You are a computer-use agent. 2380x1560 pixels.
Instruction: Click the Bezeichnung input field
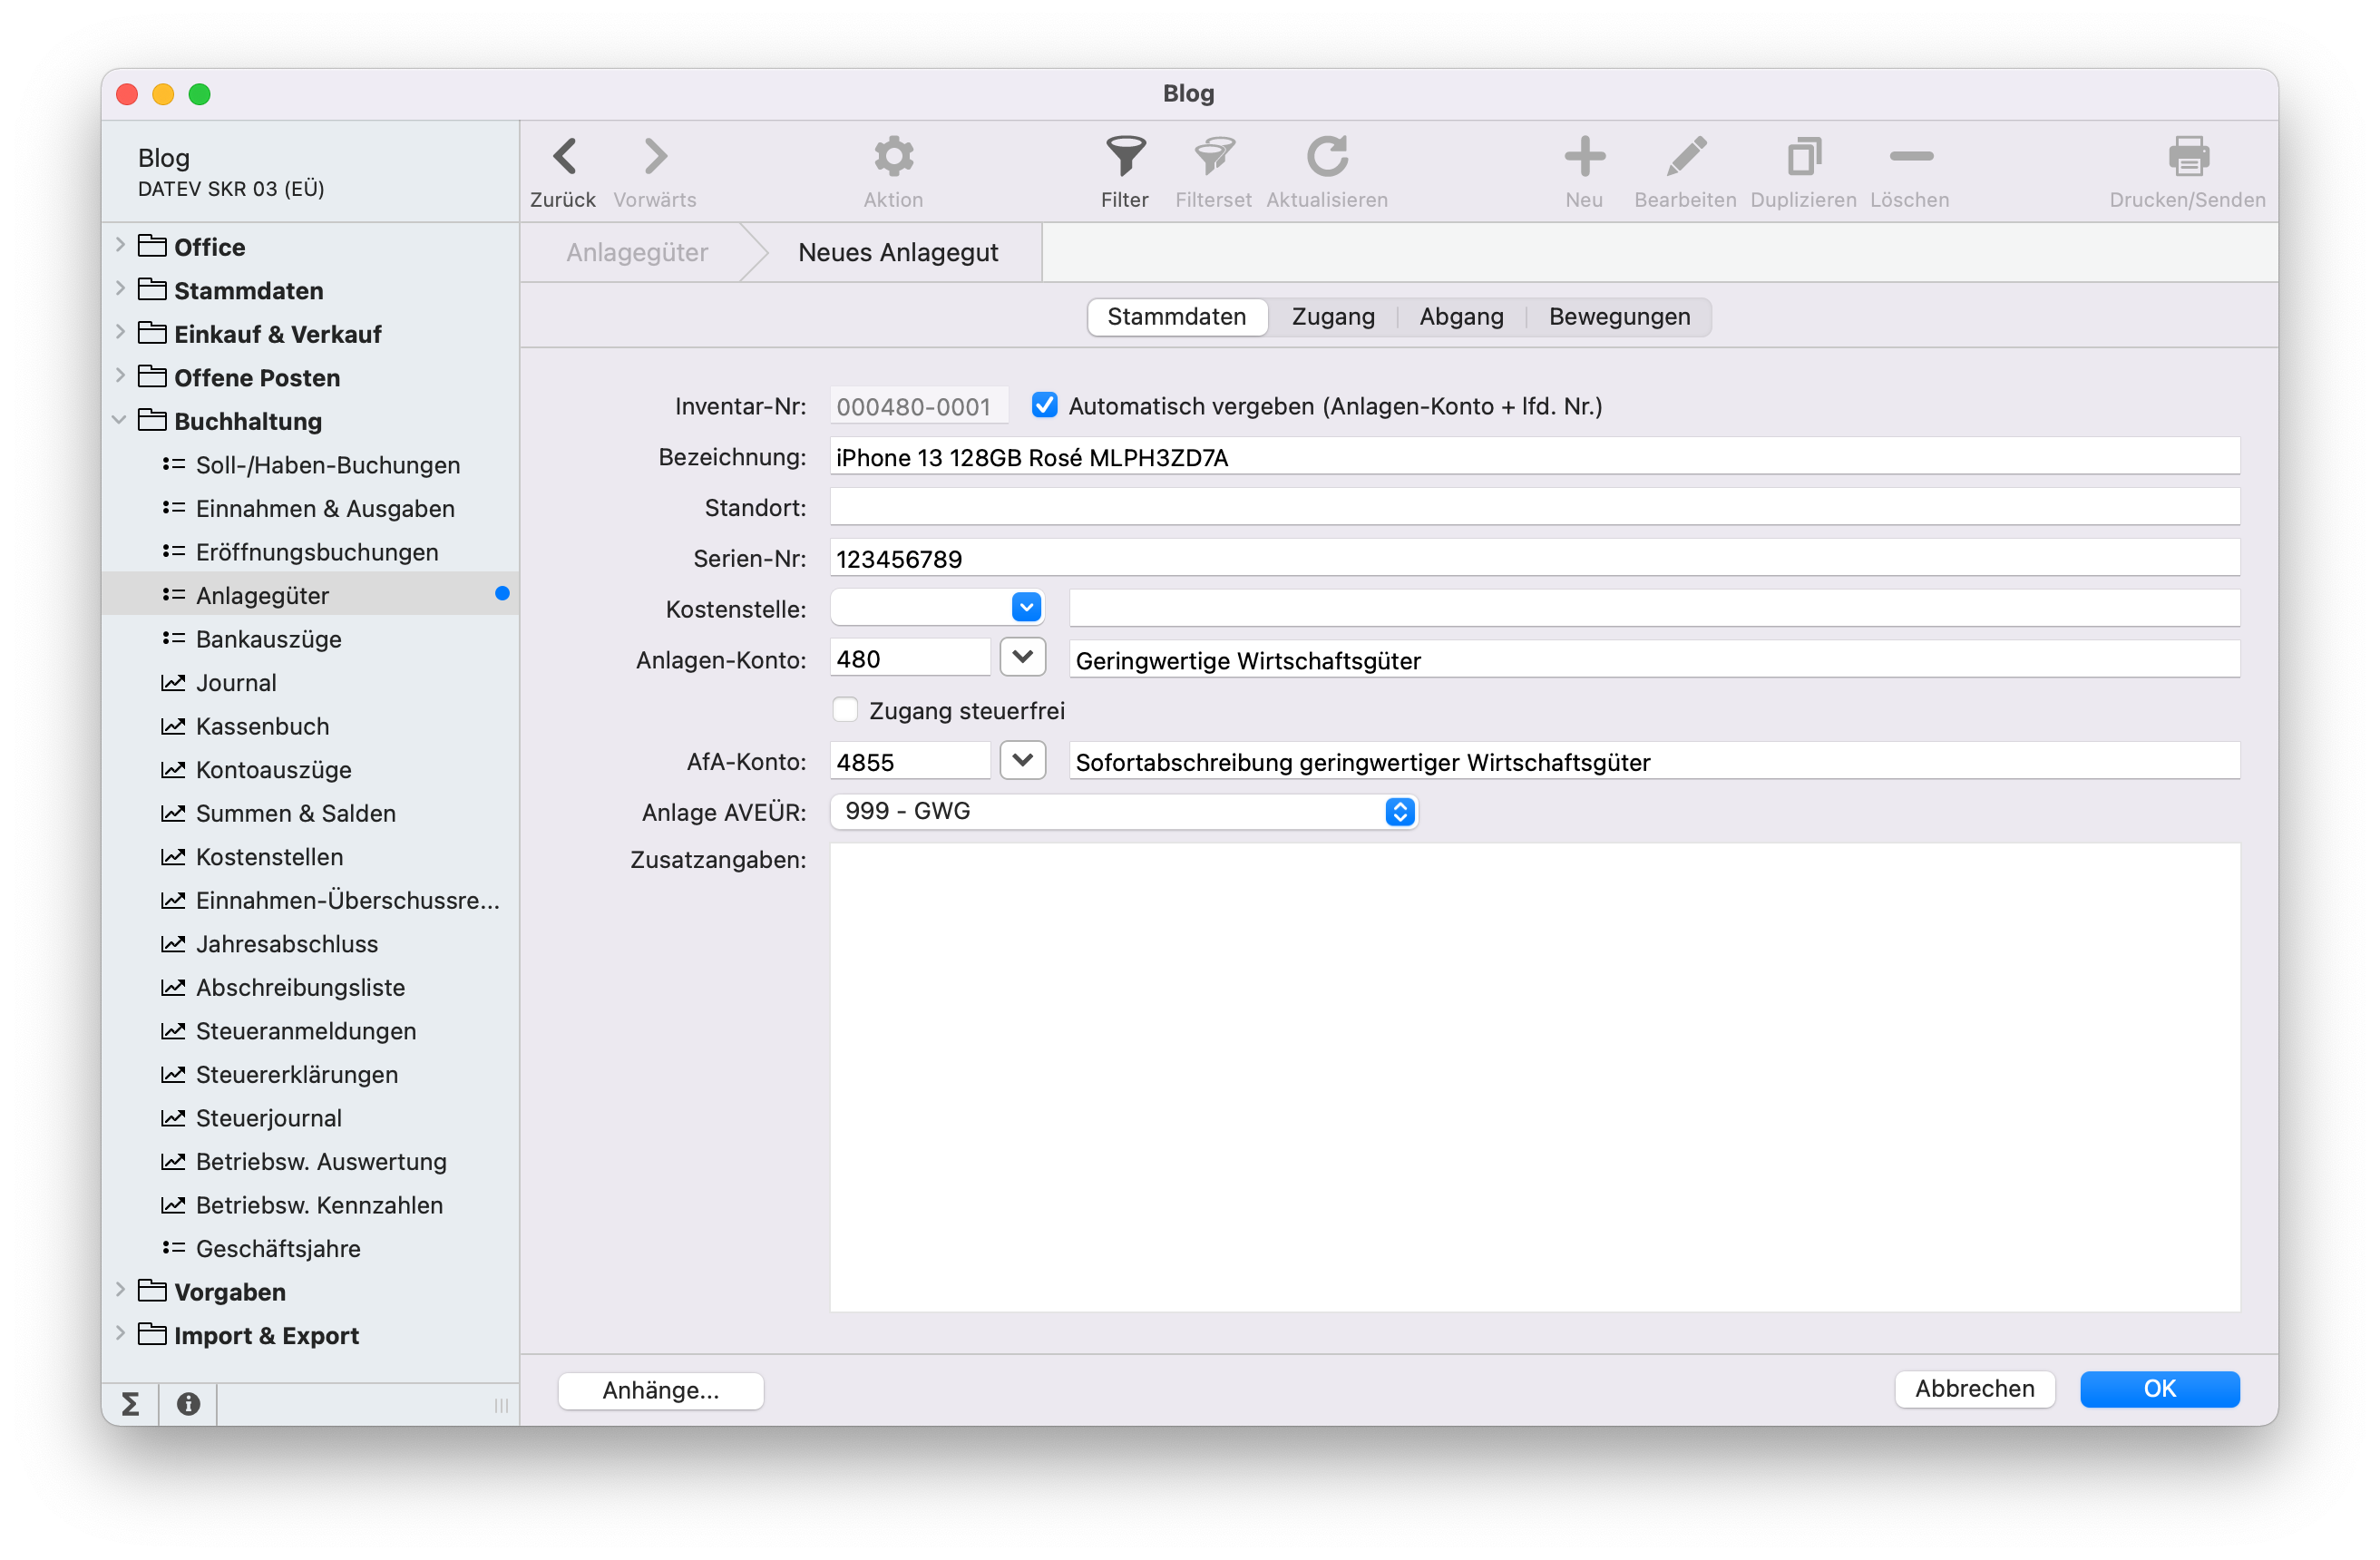coord(1534,457)
